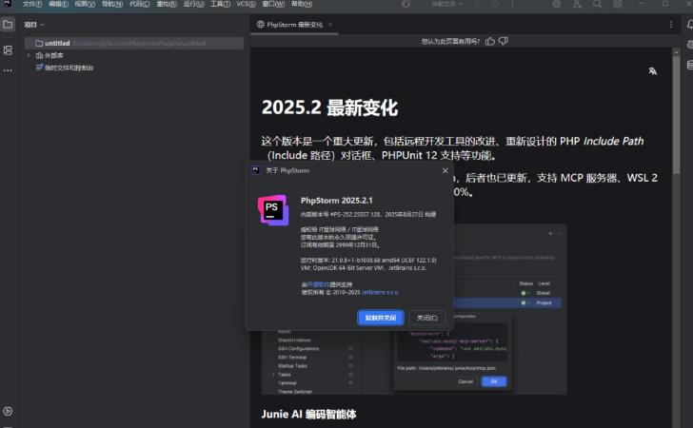Click the VM: OpenJDK 64-Bit Server VM line
Image resolution: width=693 pixels, height=428 pixels.
(x=364, y=267)
